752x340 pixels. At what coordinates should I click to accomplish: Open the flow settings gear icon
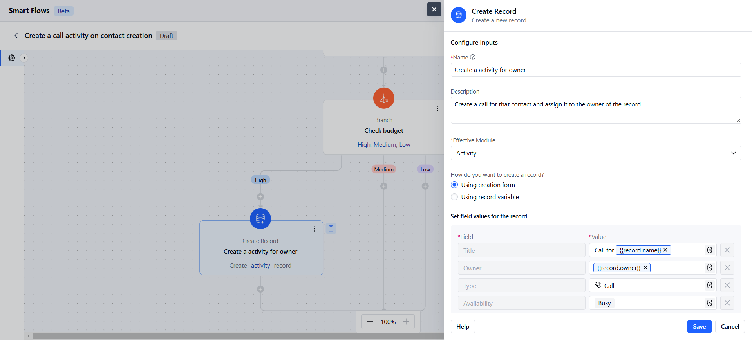[x=12, y=58]
